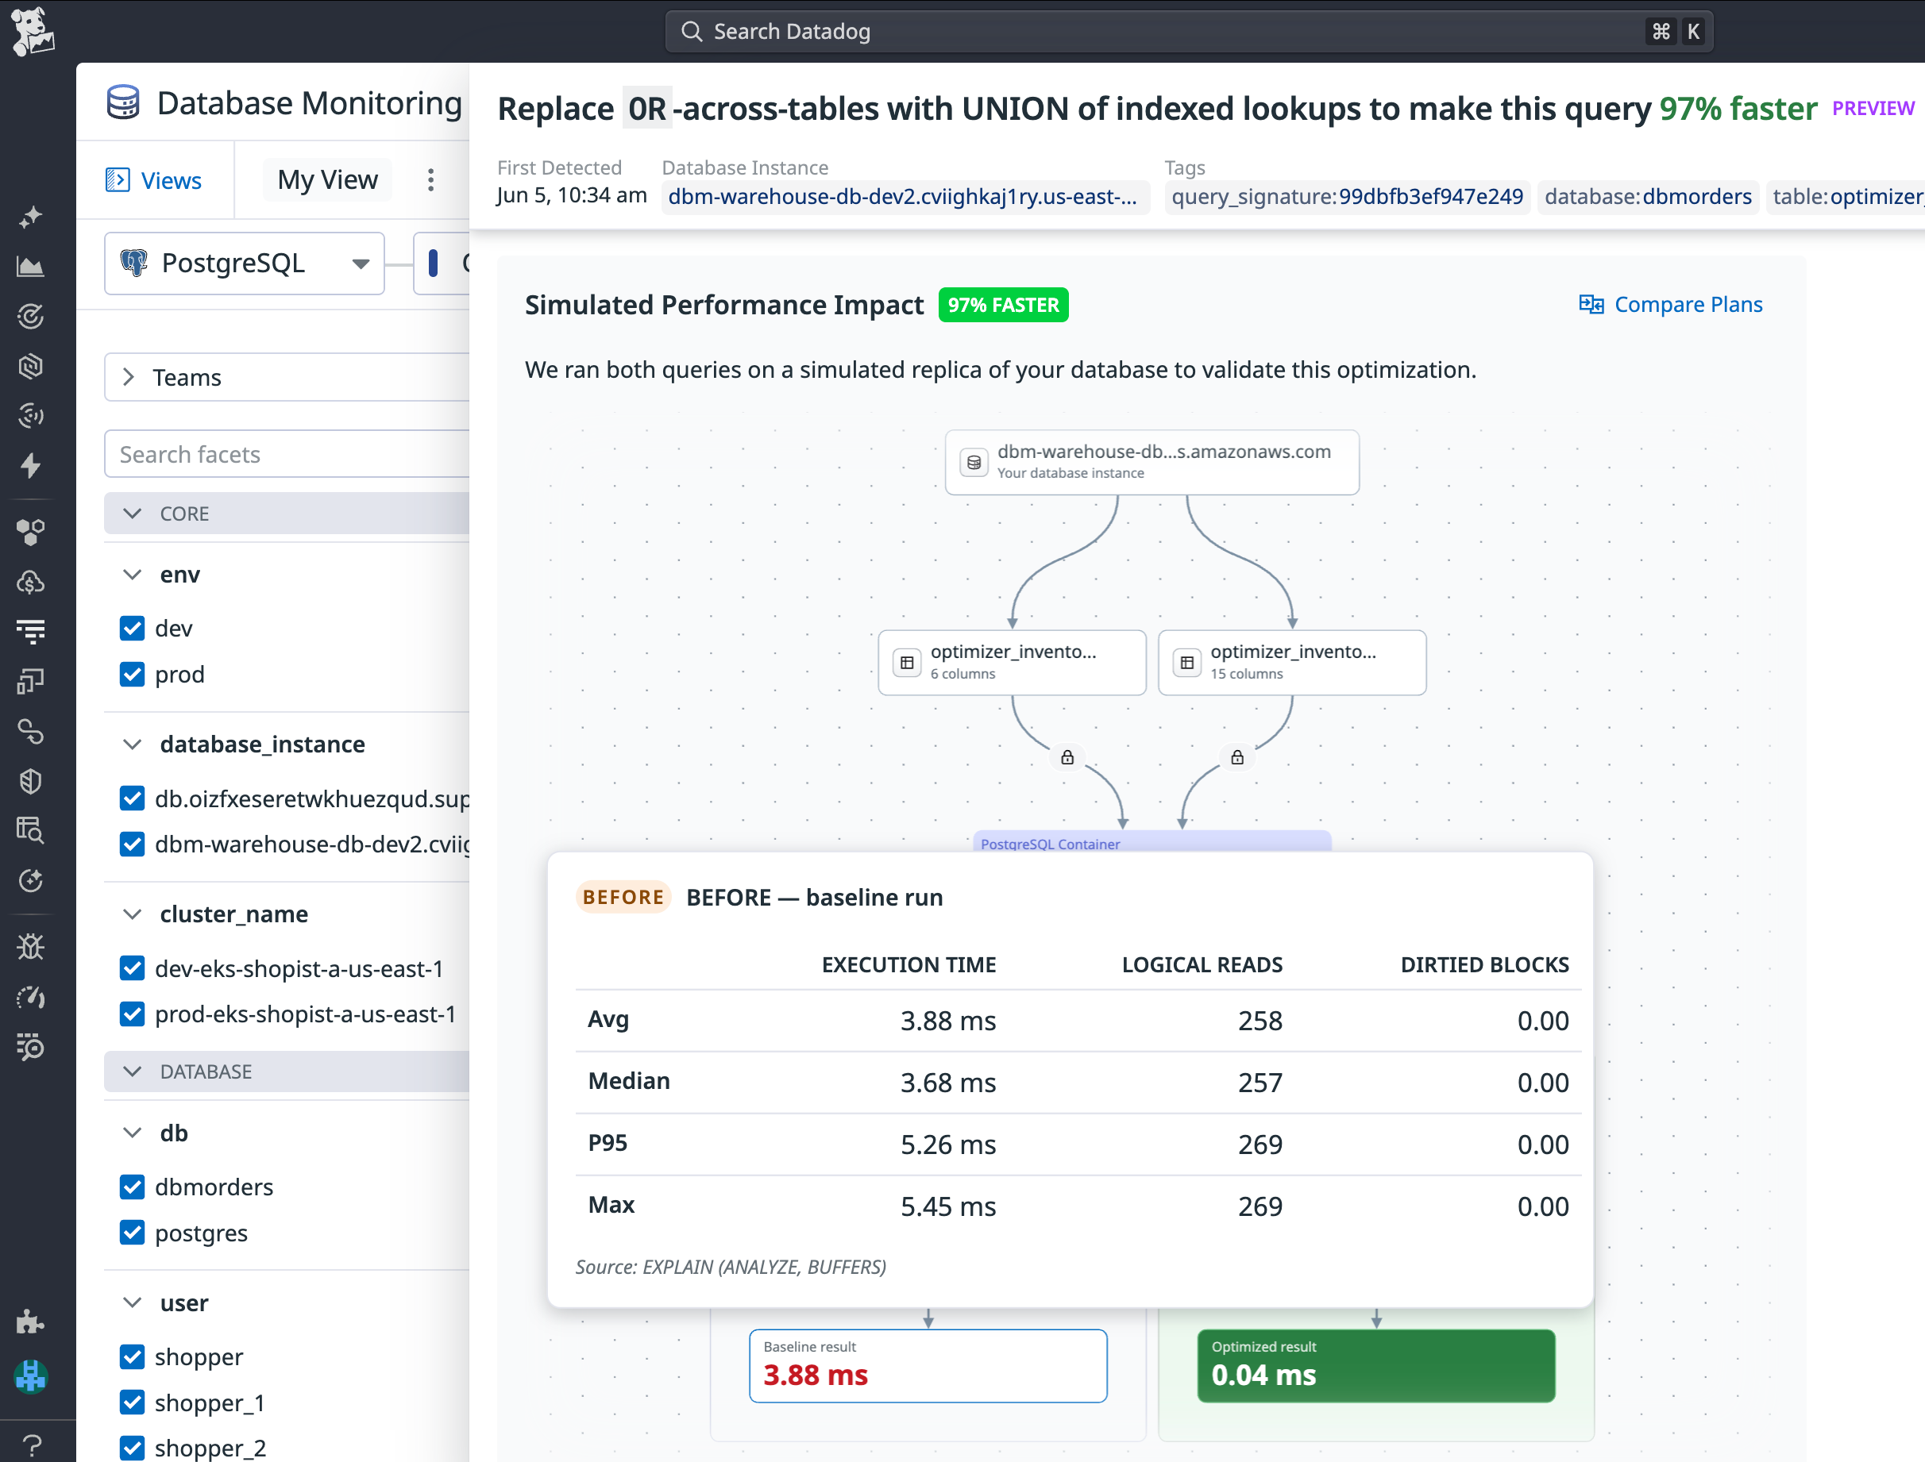Focus the Search Datadog field
The width and height of the screenshot is (1925, 1462).
point(1188,31)
